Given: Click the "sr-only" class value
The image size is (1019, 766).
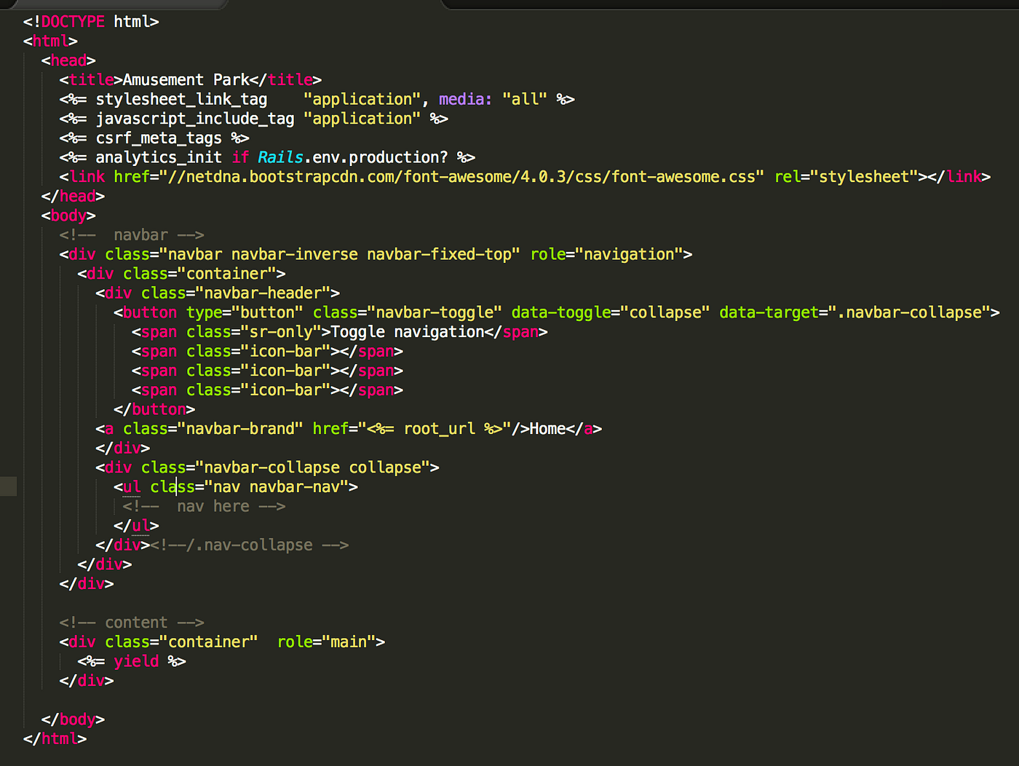Looking at the screenshot, I should pyautogui.click(x=281, y=332).
